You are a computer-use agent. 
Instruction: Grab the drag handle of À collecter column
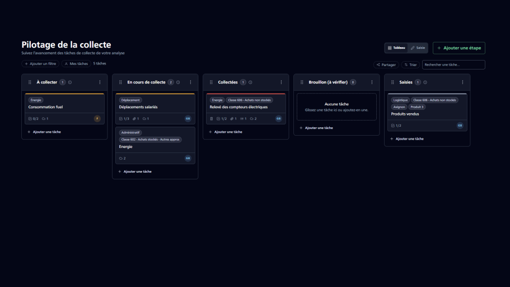[x=30, y=82]
